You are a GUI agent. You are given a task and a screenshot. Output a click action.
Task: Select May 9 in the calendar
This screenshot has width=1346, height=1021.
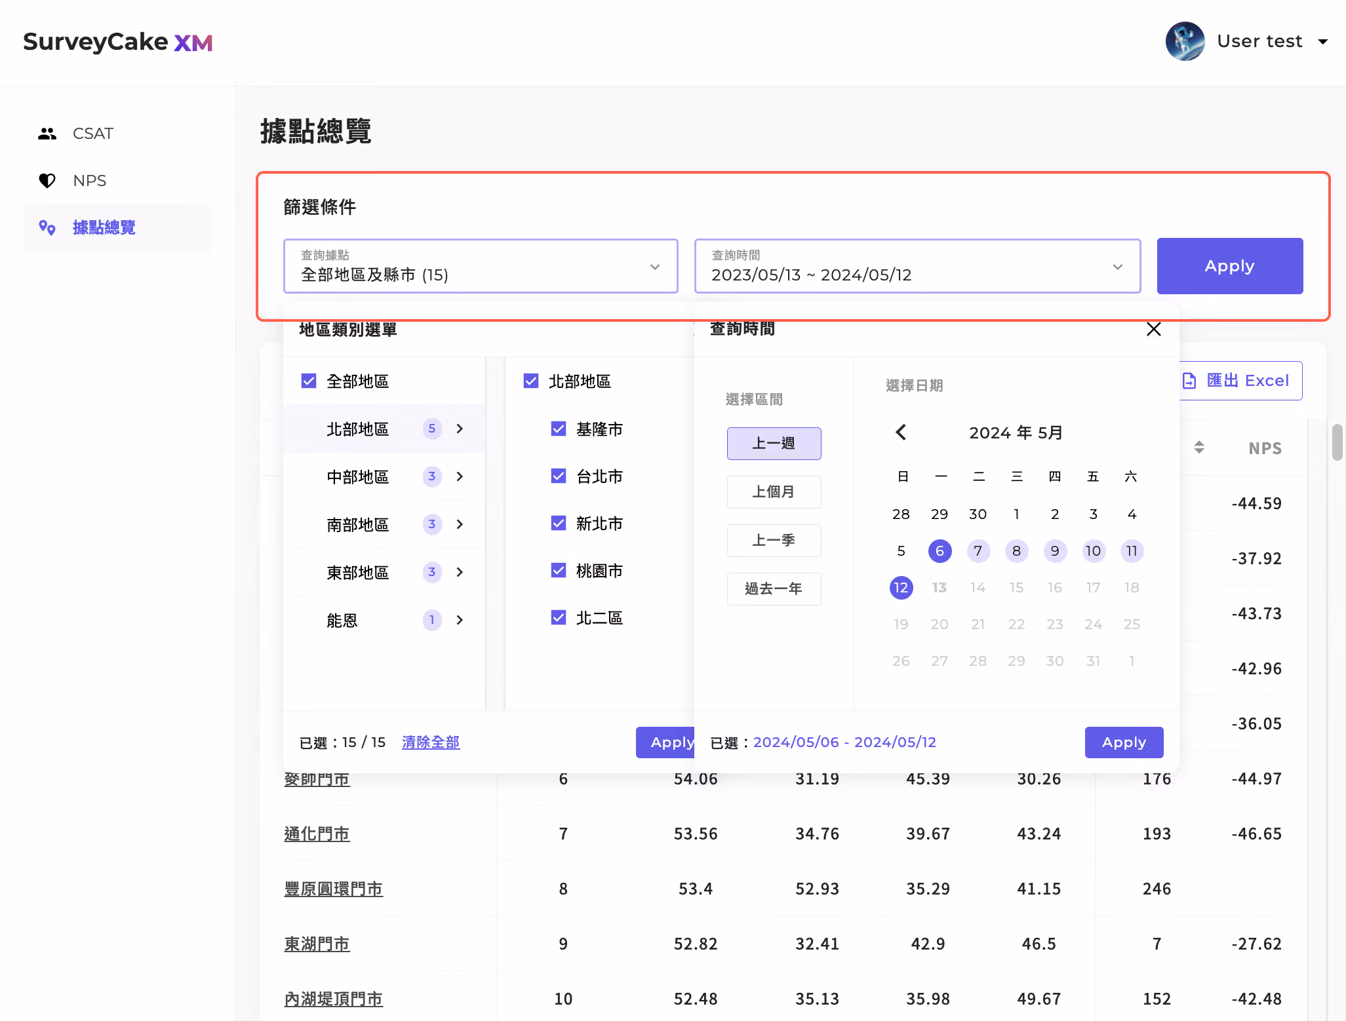(1055, 551)
